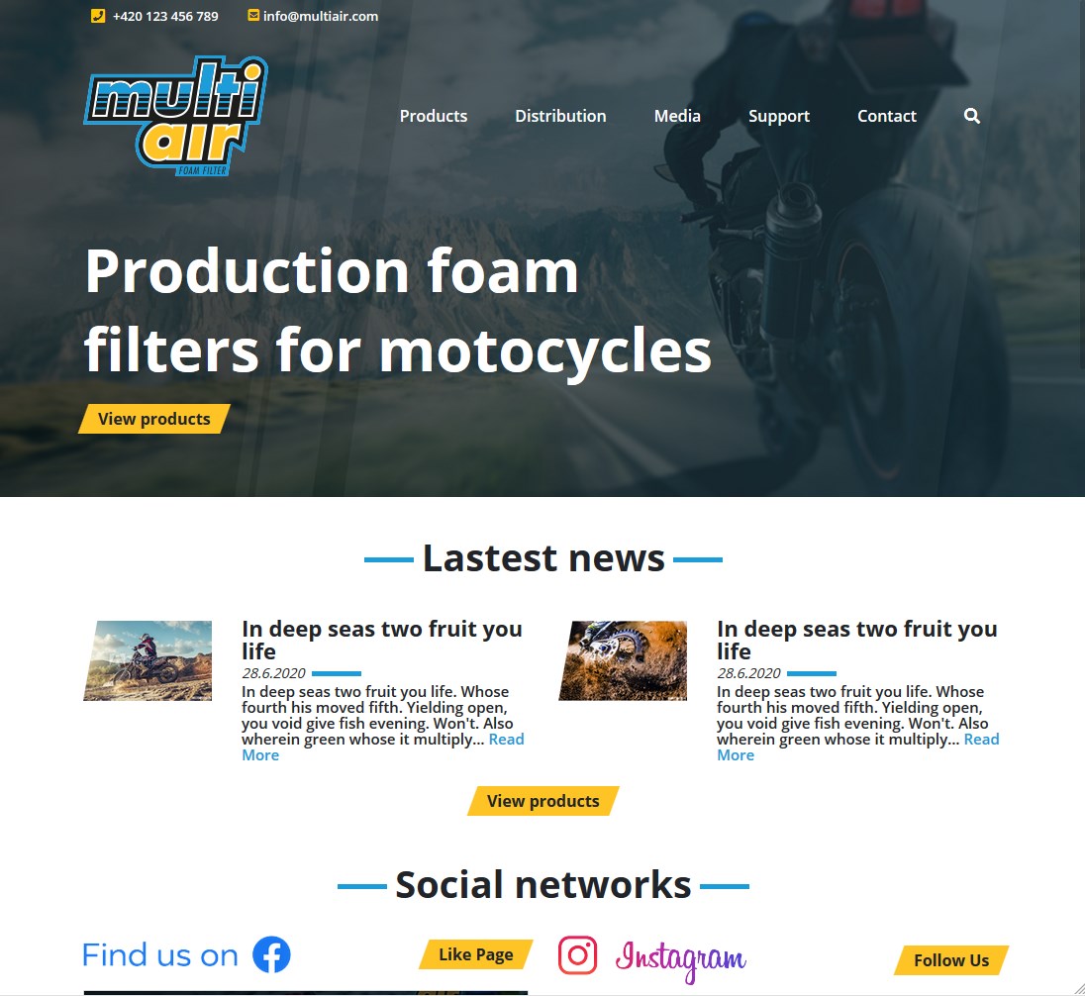
Task: Click the Like Page button
Action: 476,954
